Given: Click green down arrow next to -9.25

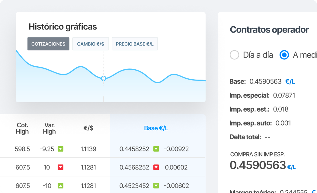Looking at the screenshot, I should [60, 149].
